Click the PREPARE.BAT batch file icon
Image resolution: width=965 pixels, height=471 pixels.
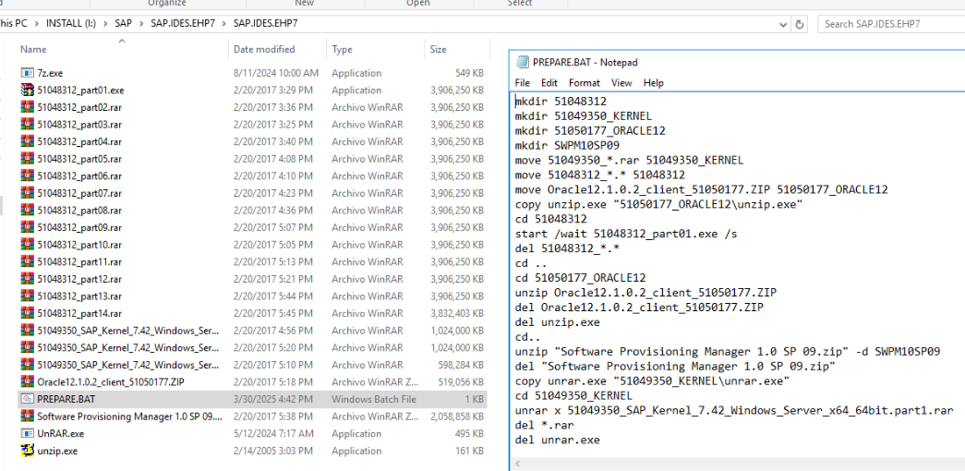click(x=27, y=399)
